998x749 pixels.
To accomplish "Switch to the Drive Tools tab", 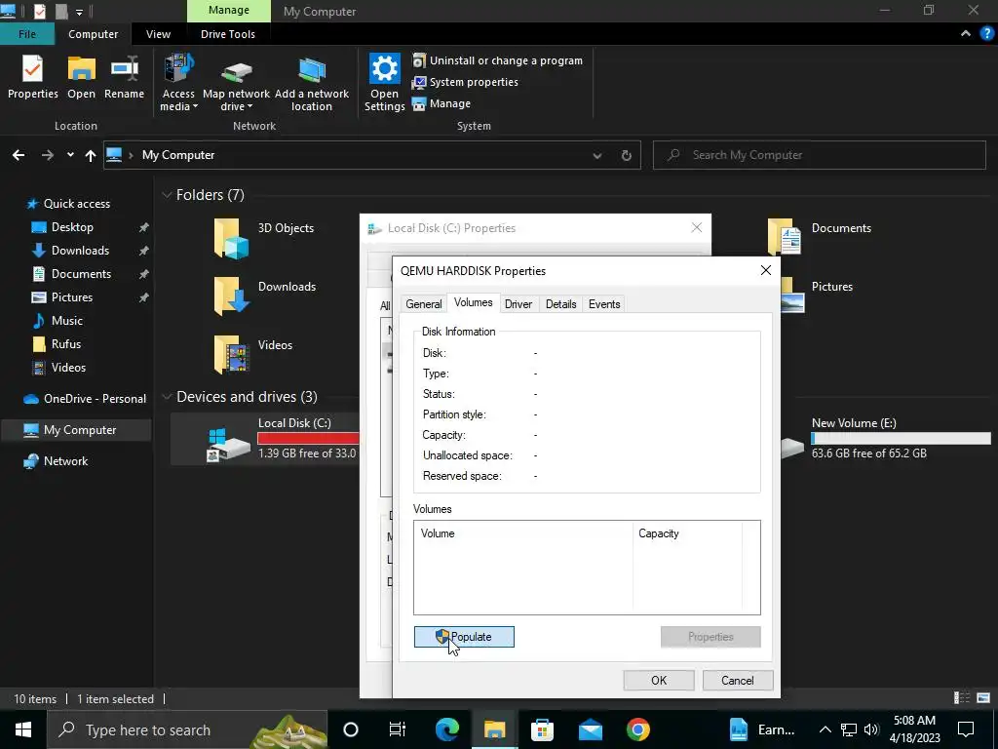I will click(x=228, y=34).
